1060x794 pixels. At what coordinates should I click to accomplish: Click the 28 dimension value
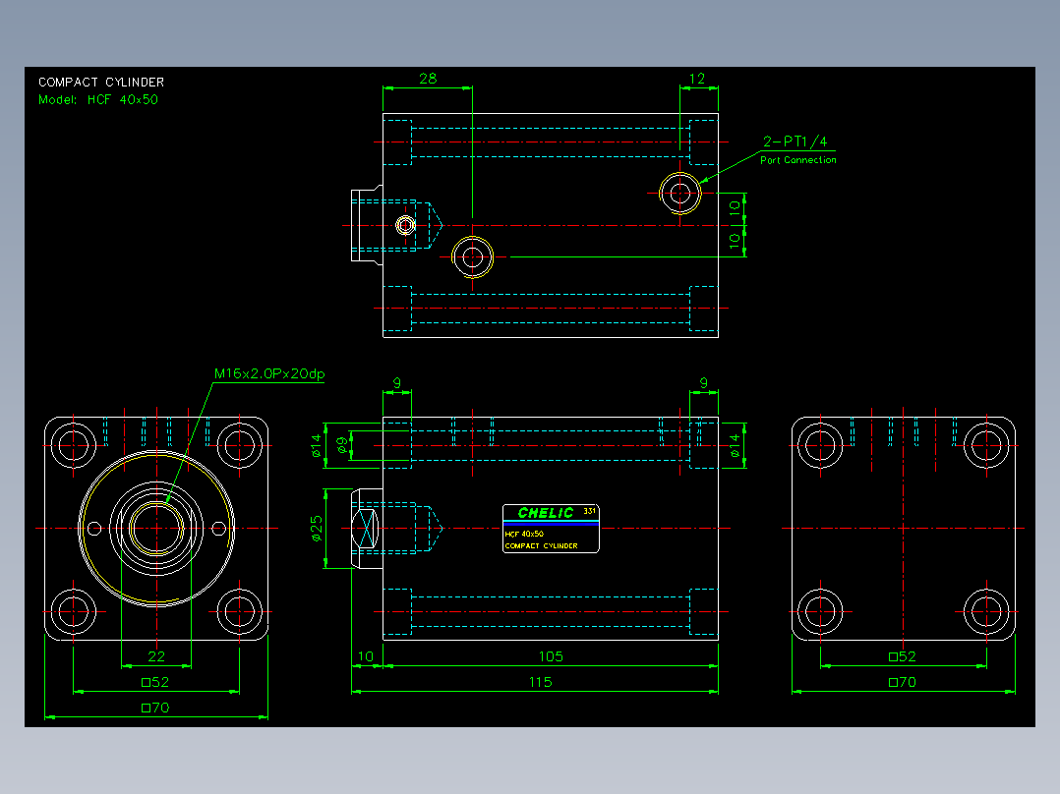pos(428,79)
